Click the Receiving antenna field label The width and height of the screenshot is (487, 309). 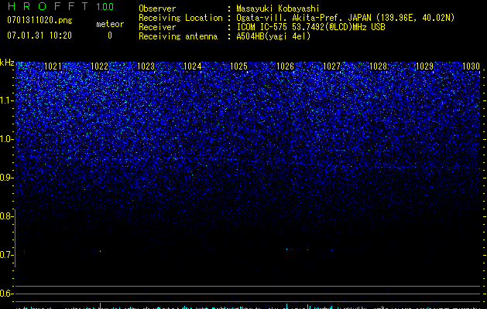click(178, 36)
